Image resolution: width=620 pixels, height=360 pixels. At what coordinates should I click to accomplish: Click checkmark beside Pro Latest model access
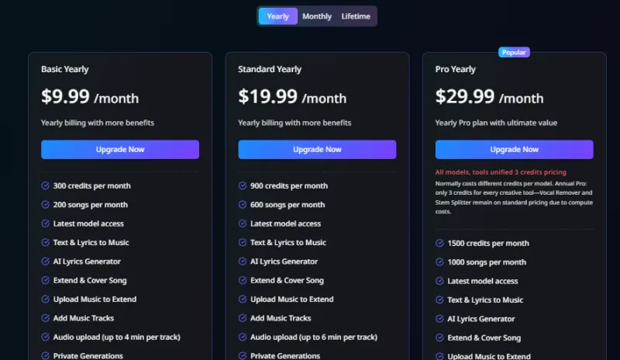click(439, 281)
